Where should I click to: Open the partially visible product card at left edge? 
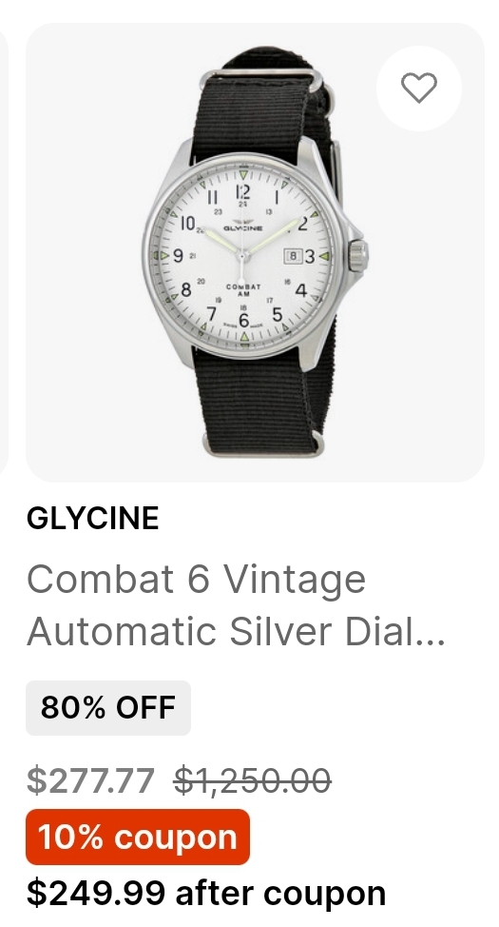(x=3, y=252)
